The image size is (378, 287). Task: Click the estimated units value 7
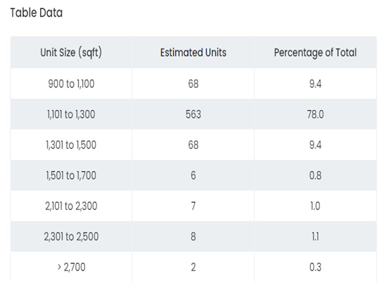click(193, 206)
